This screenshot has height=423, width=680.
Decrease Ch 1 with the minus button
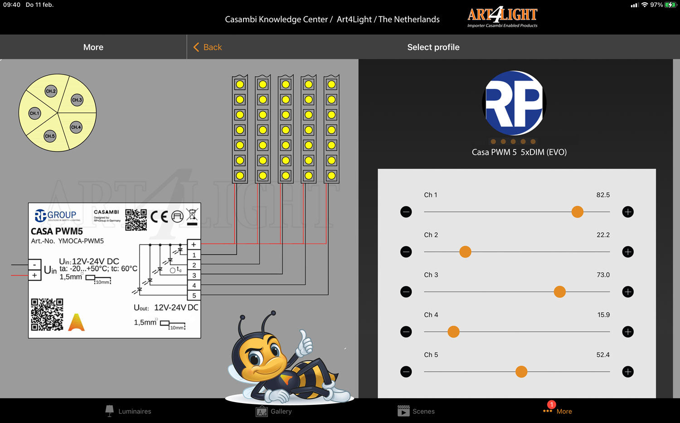(406, 212)
